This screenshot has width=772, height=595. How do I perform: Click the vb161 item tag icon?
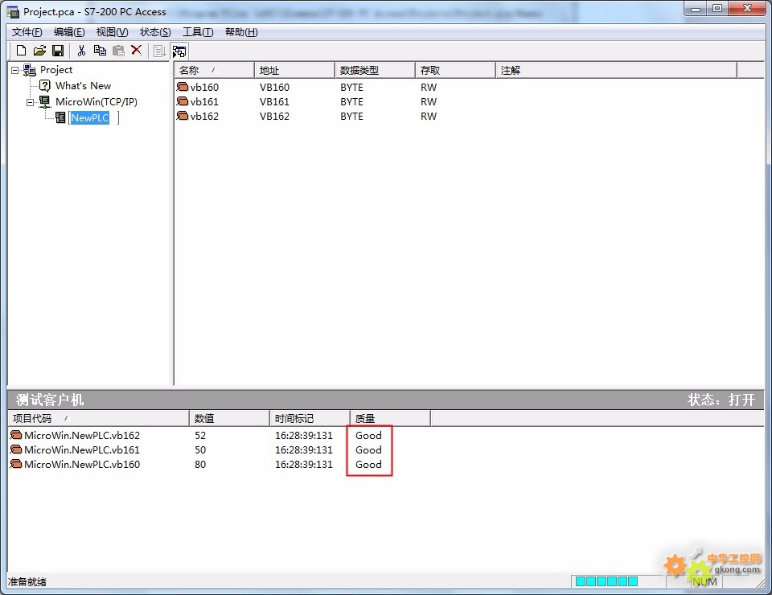(183, 101)
